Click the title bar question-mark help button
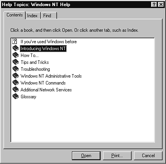 point(154,5)
